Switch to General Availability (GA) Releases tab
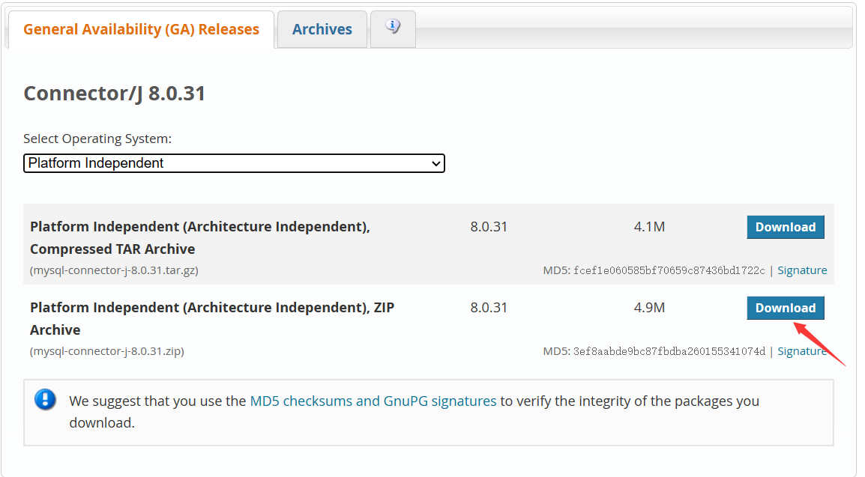 [x=141, y=29]
